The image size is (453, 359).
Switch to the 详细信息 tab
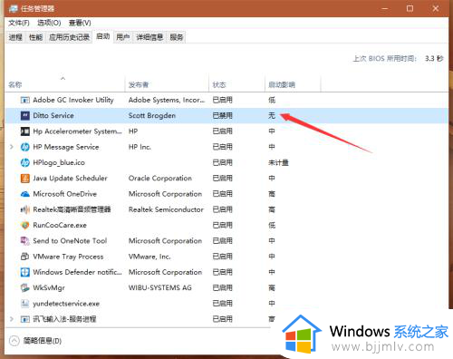(x=149, y=37)
